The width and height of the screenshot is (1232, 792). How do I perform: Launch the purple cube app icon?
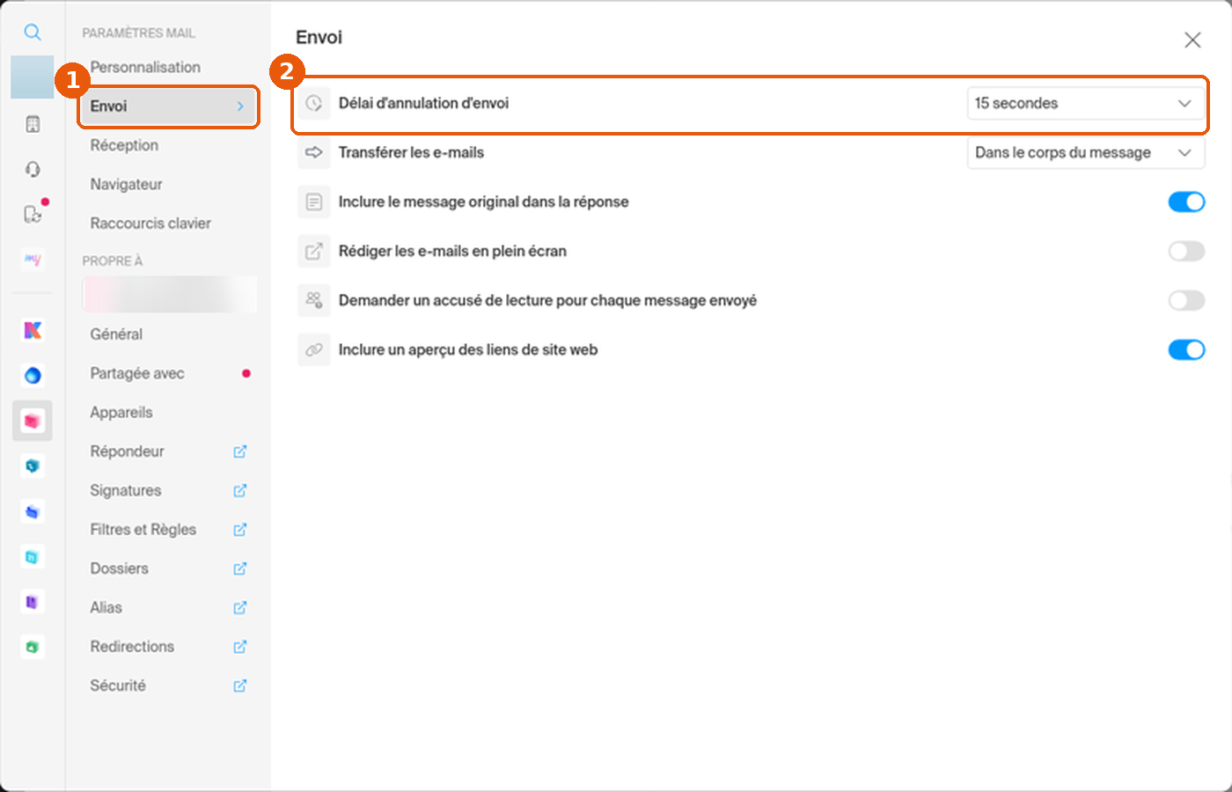click(33, 602)
